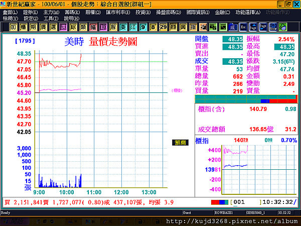The image size is (301, 226).
Task: Click the 成交總額 value 136.65億
Action: 261,129
